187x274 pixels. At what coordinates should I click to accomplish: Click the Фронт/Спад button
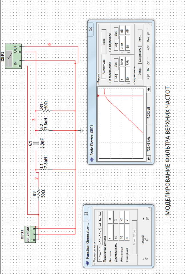point(134,237)
